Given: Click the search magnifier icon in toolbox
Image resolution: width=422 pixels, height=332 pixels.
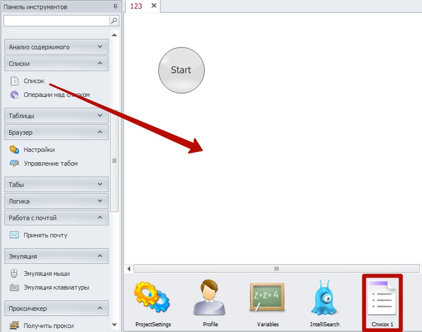Looking at the screenshot, I should (114, 21).
